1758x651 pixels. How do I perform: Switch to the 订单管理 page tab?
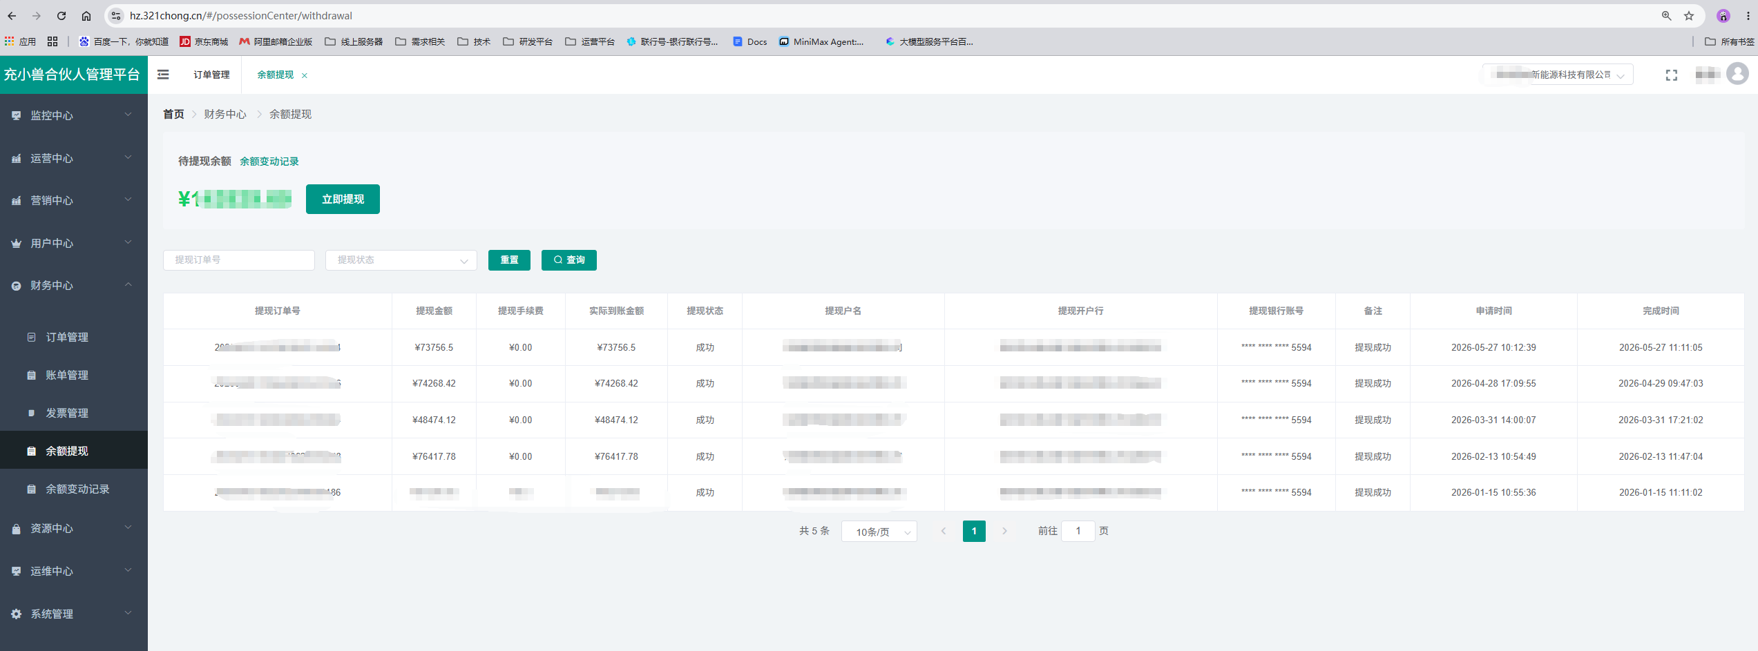(211, 75)
